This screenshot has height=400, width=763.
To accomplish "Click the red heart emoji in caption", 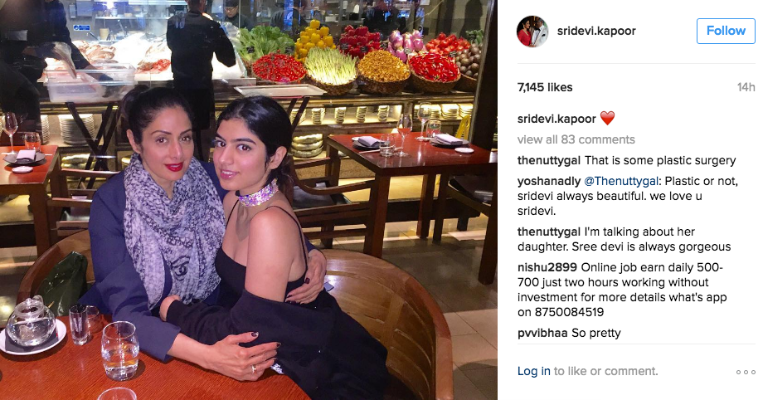I will (x=607, y=118).
